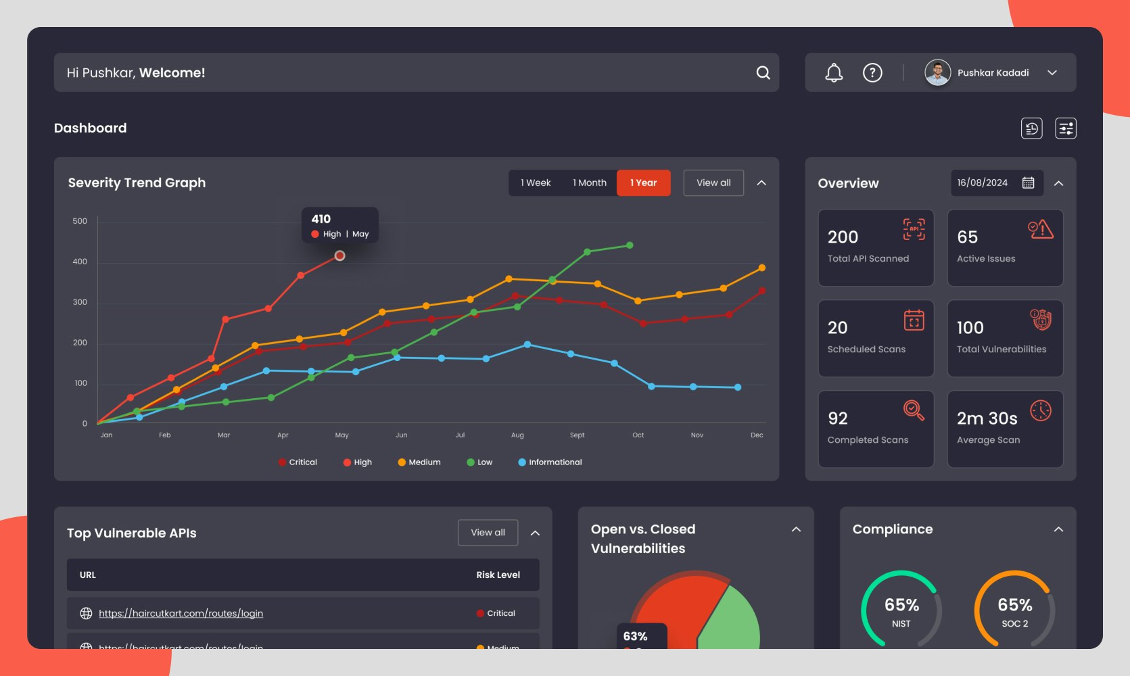This screenshot has height=676, width=1130.
Task: Click into the Hi Pushkar welcome search field
Action: [417, 72]
